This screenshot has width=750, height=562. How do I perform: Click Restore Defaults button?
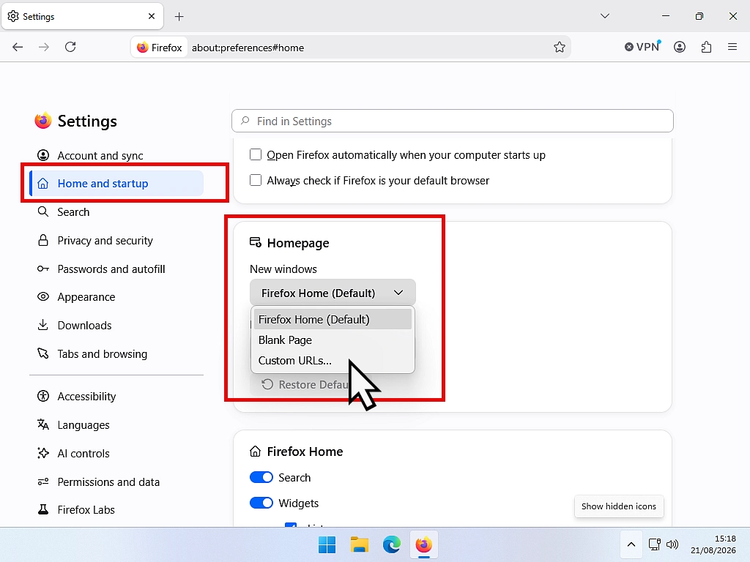pyautogui.click(x=306, y=385)
